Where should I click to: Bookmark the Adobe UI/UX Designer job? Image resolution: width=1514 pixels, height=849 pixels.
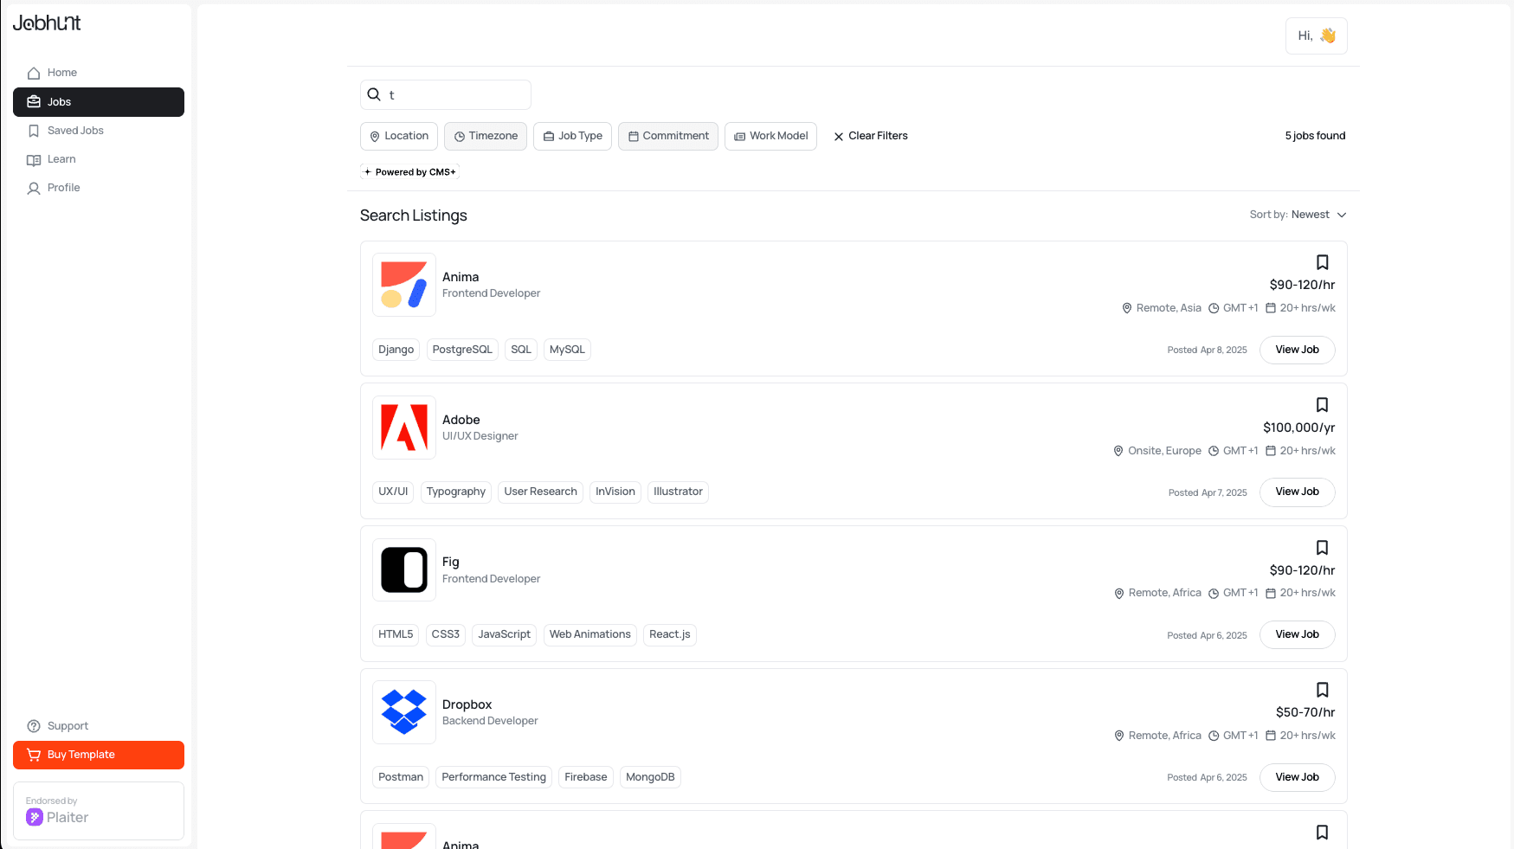[1322, 404]
